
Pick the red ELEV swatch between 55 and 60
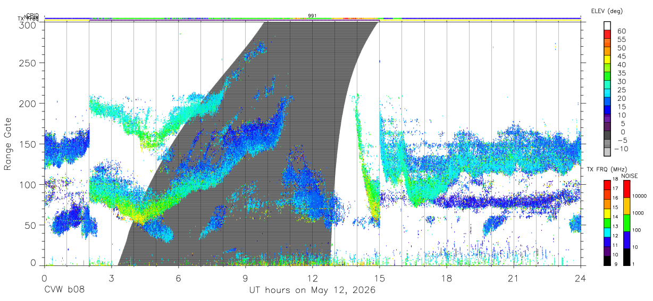pos(608,34)
